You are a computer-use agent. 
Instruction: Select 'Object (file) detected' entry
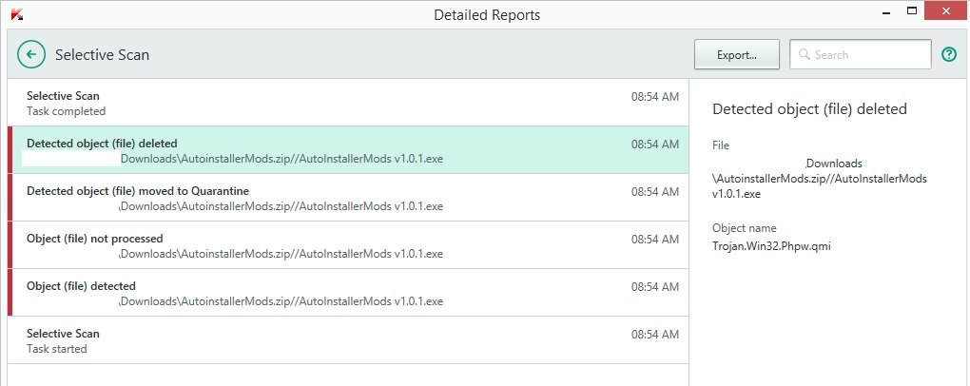348,293
